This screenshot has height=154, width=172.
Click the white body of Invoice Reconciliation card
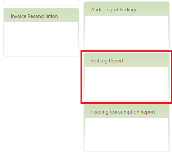pyautogui.click(x=41, y=39)
